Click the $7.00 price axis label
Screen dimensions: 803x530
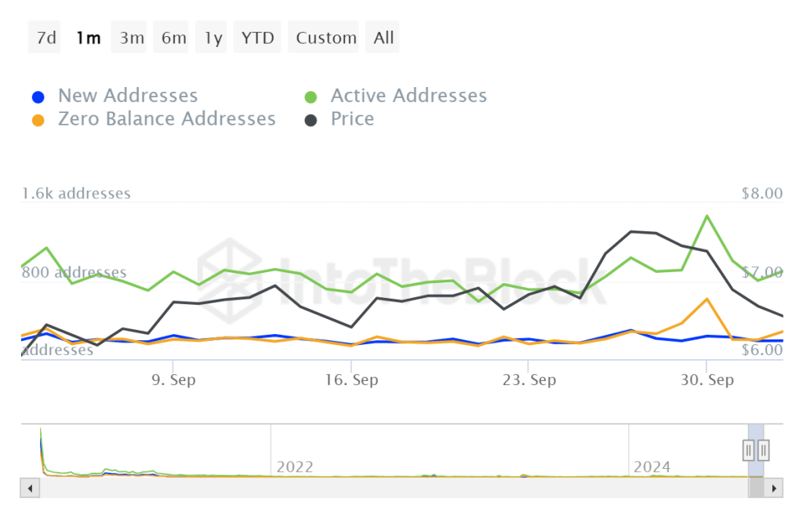click(x=762, y=272)
